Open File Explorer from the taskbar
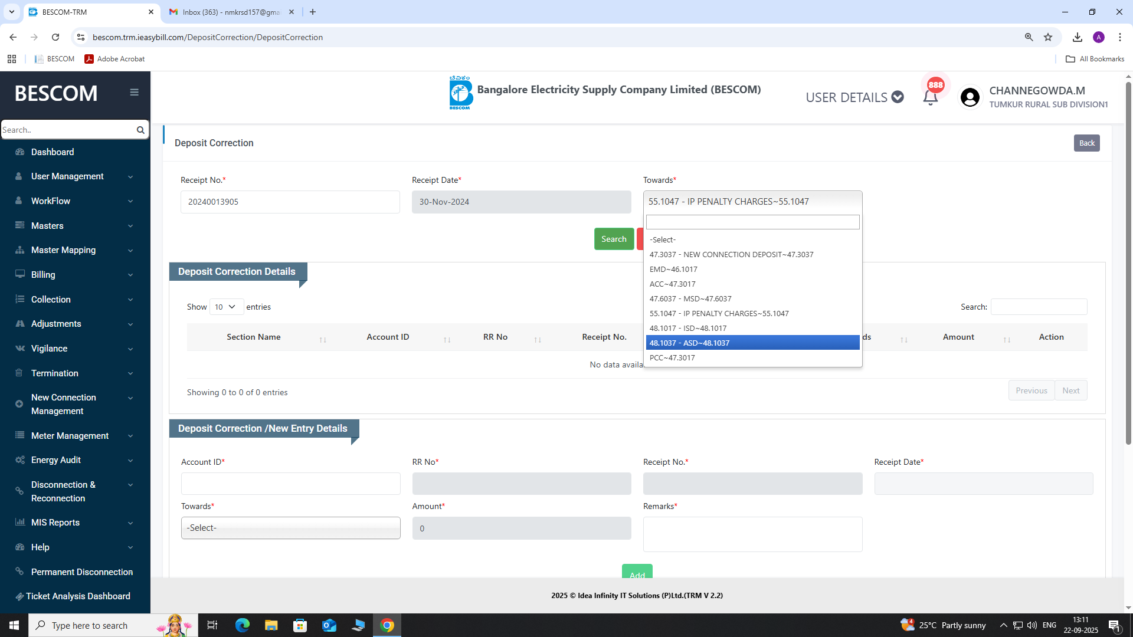Screen dimensions: 1133x637 point(271,625)
